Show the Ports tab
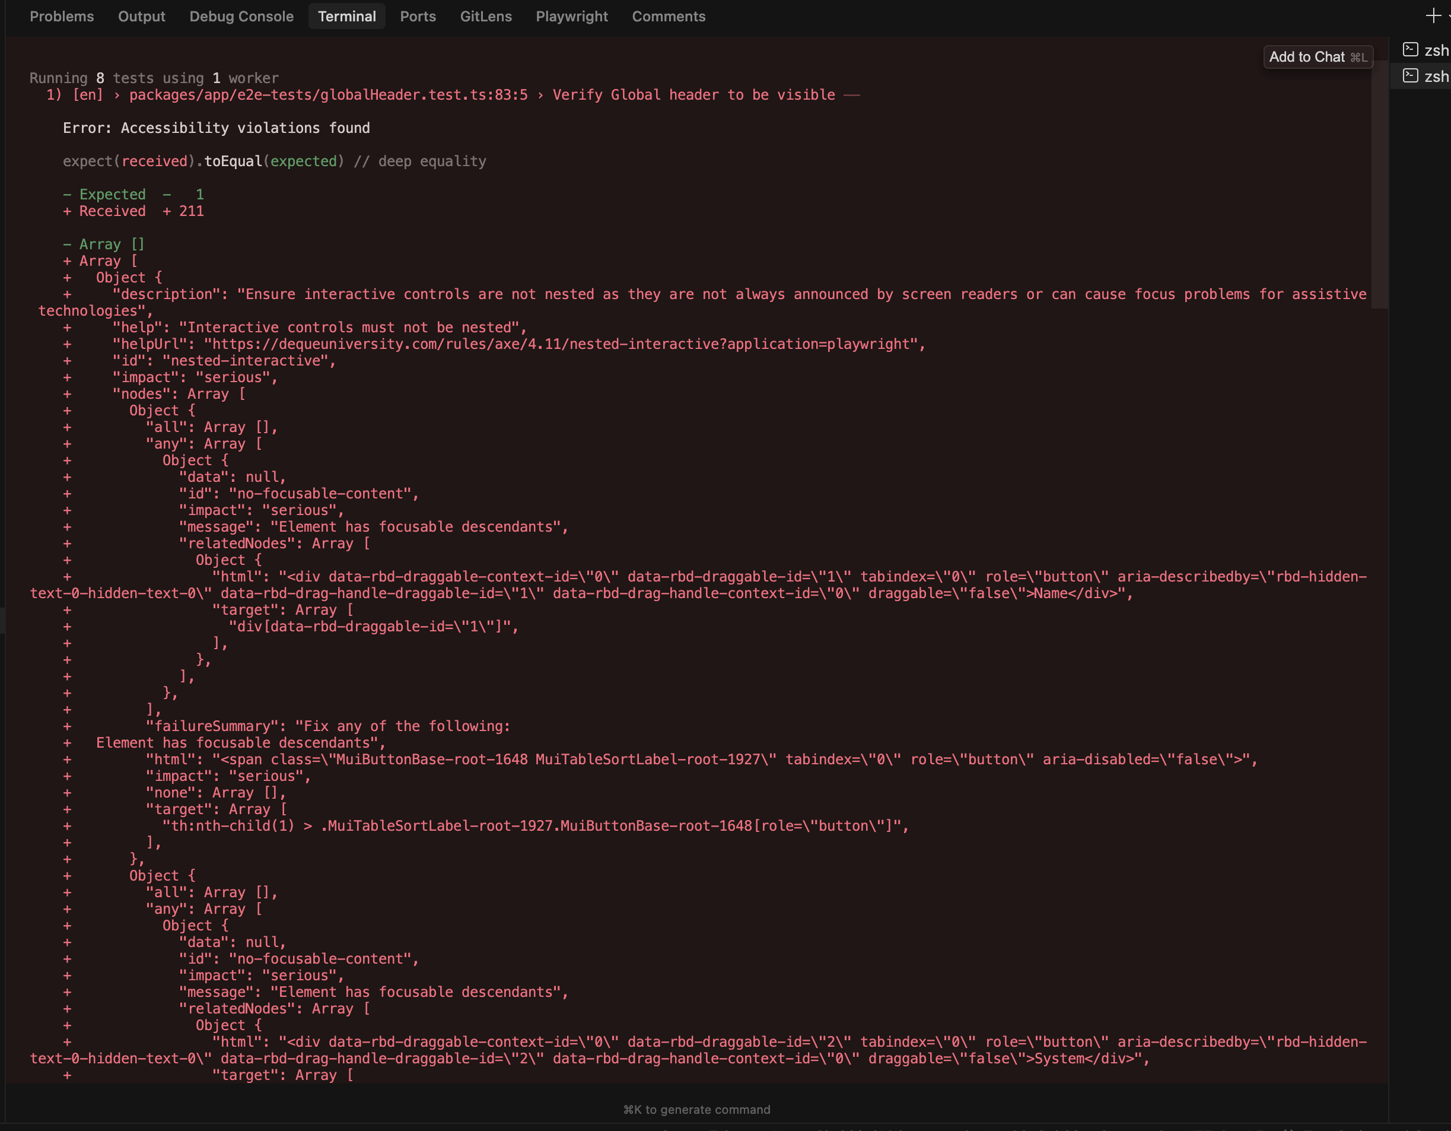Viewport: 1451px width, 1131px height. pyautogui.click(x=418, y=17)
